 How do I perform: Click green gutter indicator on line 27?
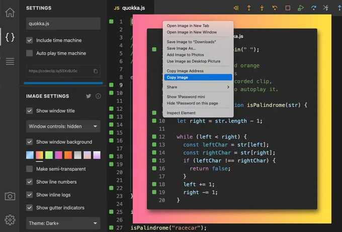tap(111, 227)
